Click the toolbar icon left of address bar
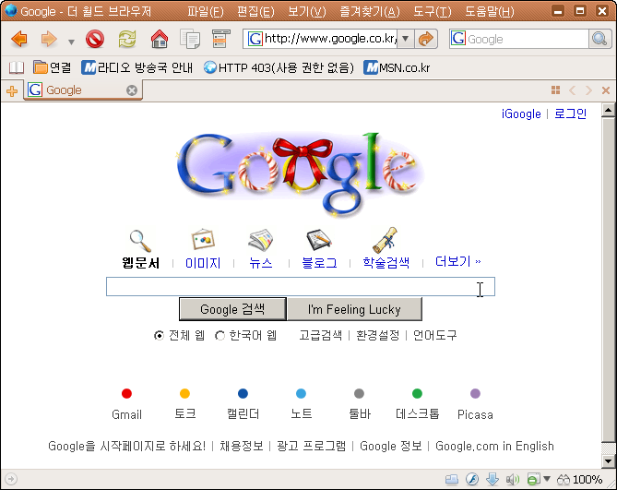The width and height of the screenshot is (617, 490). click(220, 39)
